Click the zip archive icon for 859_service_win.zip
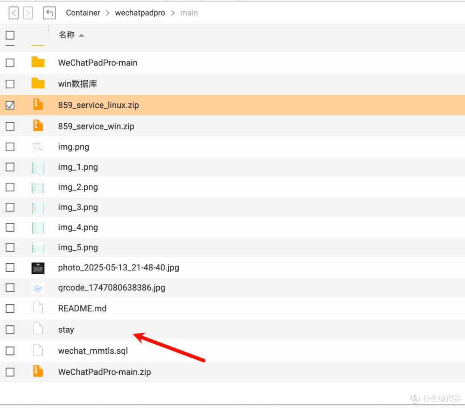The image size is (465, 408). pos(38,126)
